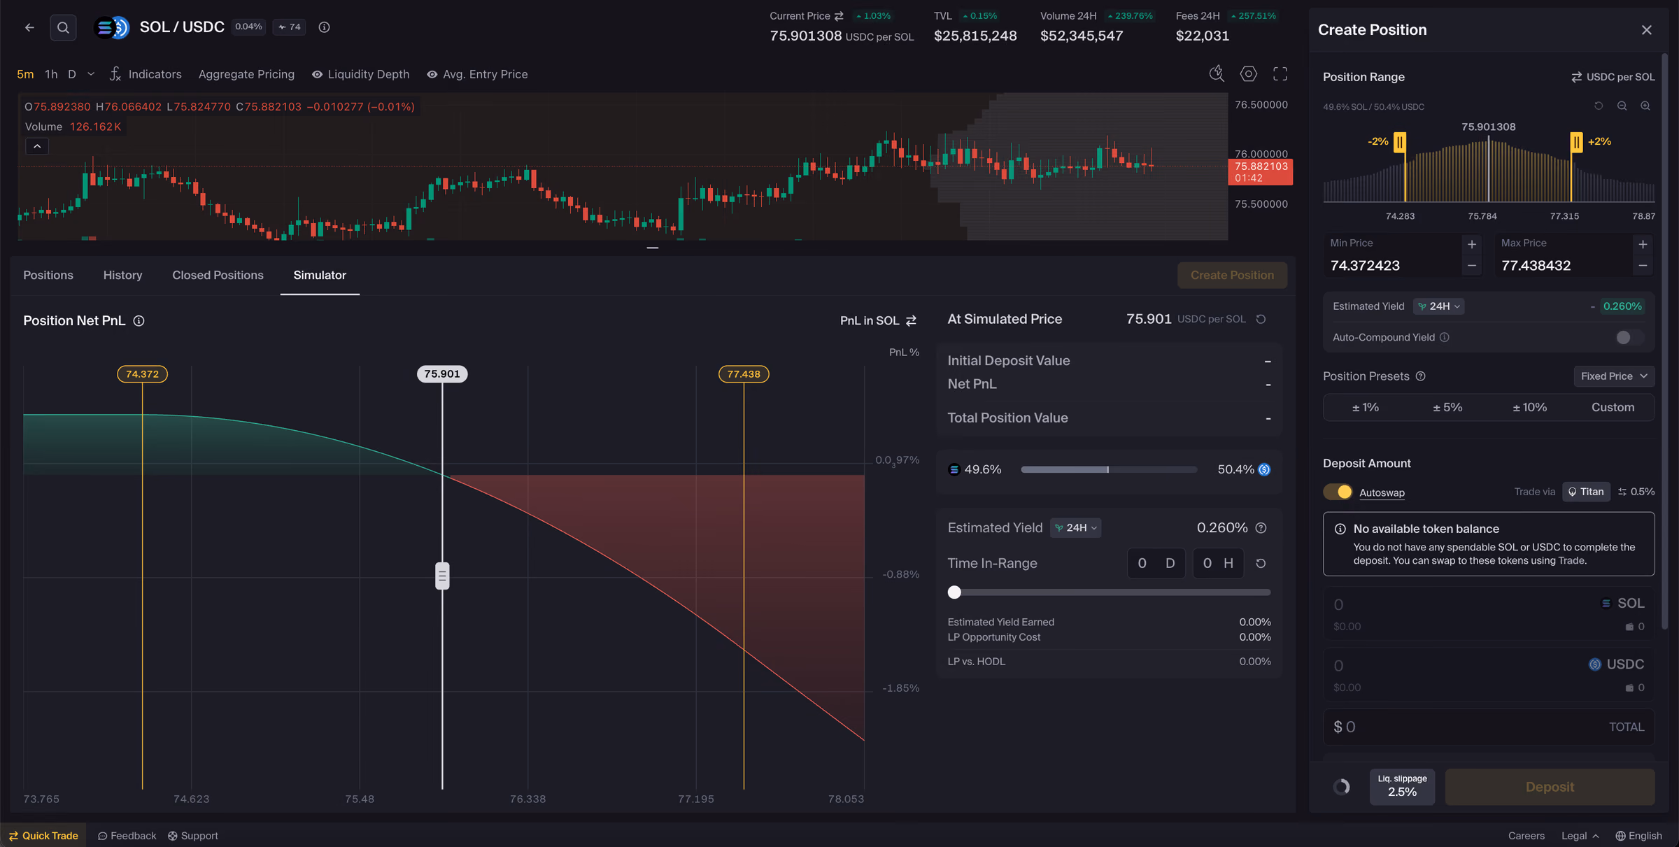
Task: Click the simulated price slider handle
Action: point(442,576)
